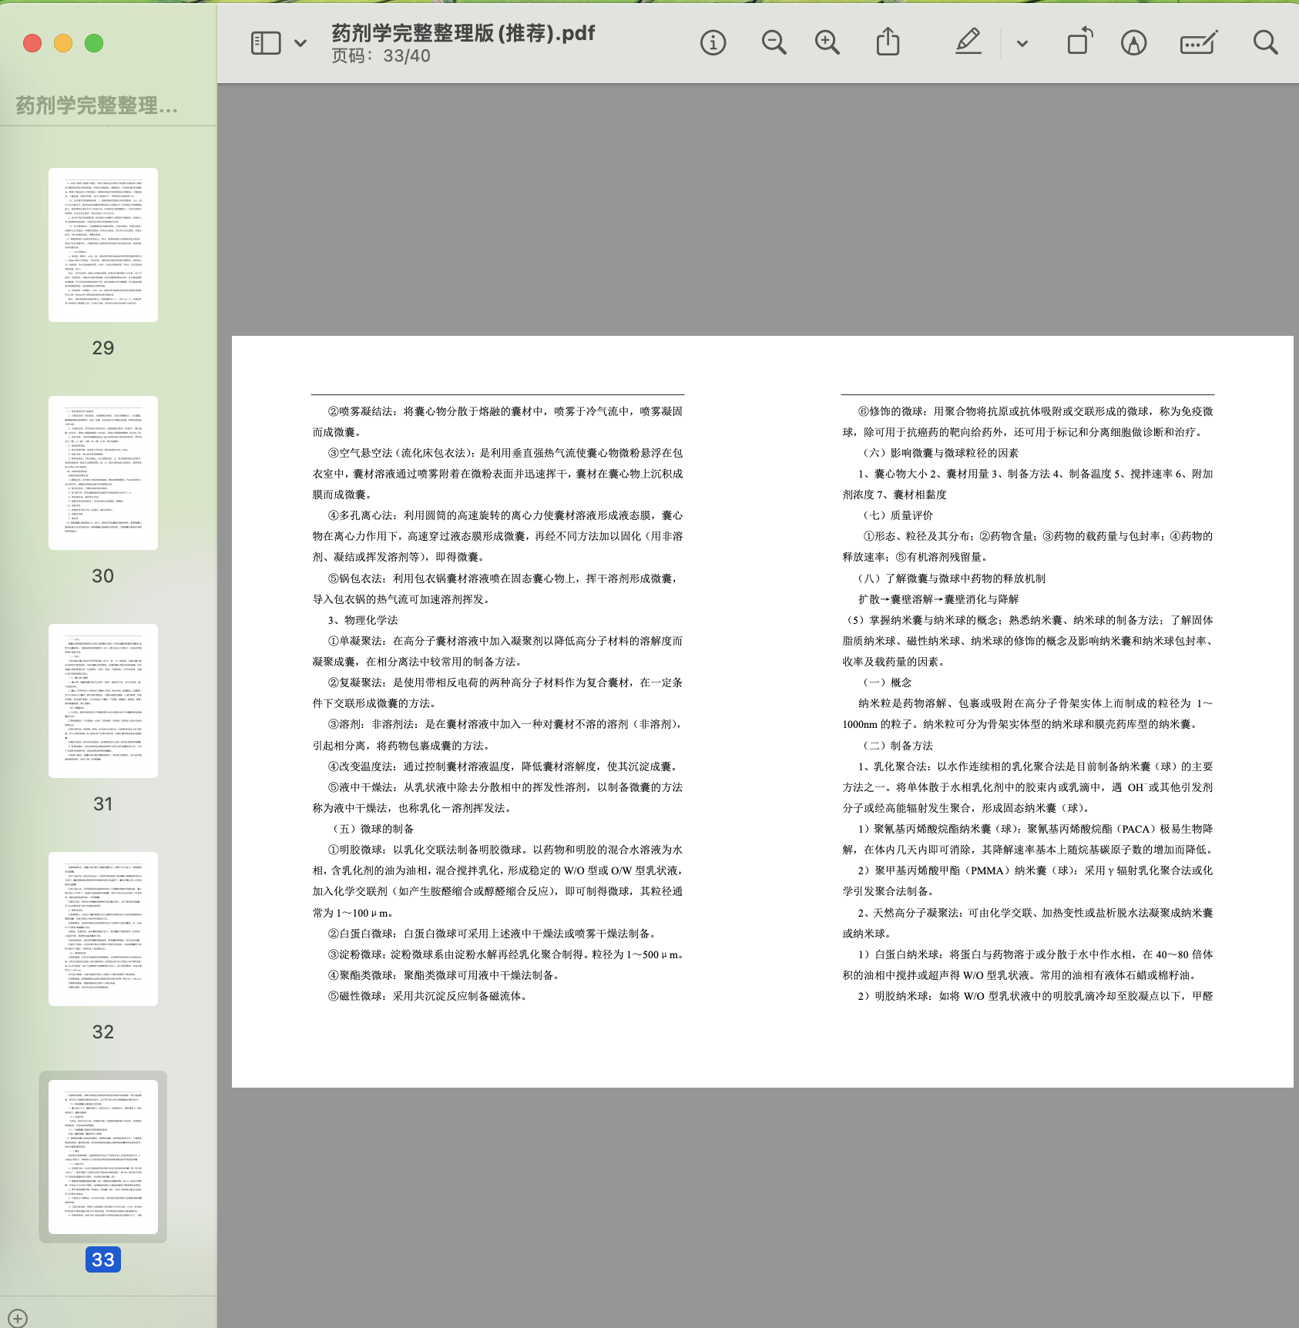Click the add page plus button

18,1318
